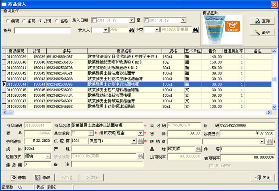Click binoculars lookup icon beside 品牌 field
Viewport: 279px width, 191px height.
point(198,149)
